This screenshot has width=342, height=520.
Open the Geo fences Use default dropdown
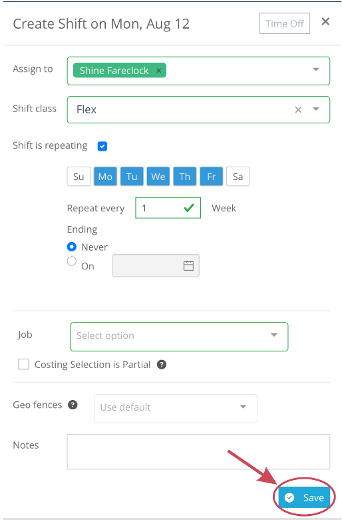point(176,408)
